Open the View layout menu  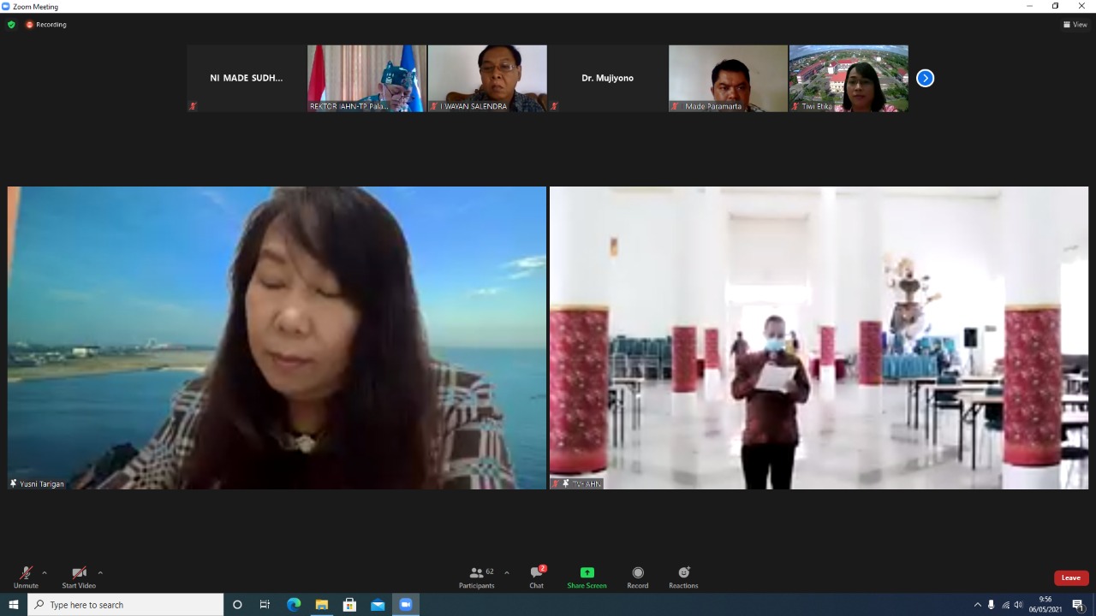1075,25
